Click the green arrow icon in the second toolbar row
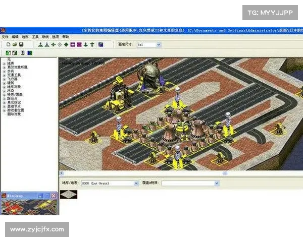303x242 pixels. (x=8, y=53)
